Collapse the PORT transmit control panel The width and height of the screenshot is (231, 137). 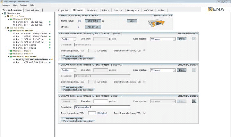[x=60, y=16]
